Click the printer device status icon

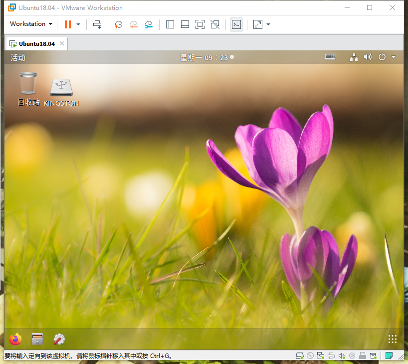(x=331, y=356)
